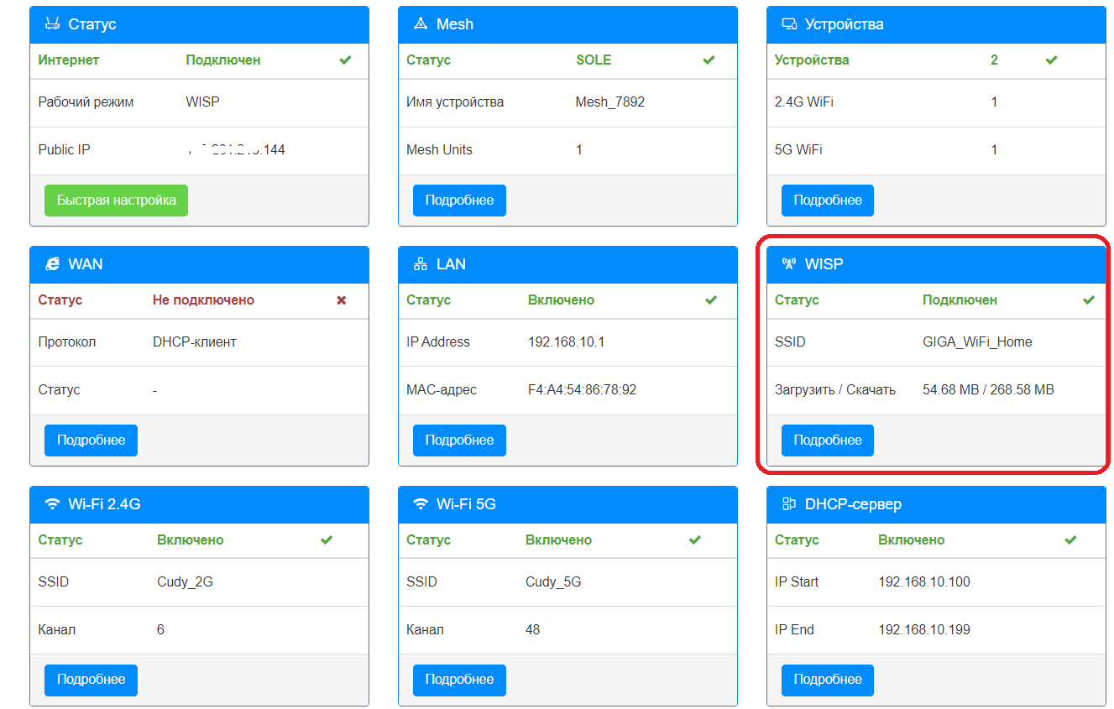Viewport: 1114px width, 709px height.
Task: Click the Рабочий режим label
Action: point(86,102)
